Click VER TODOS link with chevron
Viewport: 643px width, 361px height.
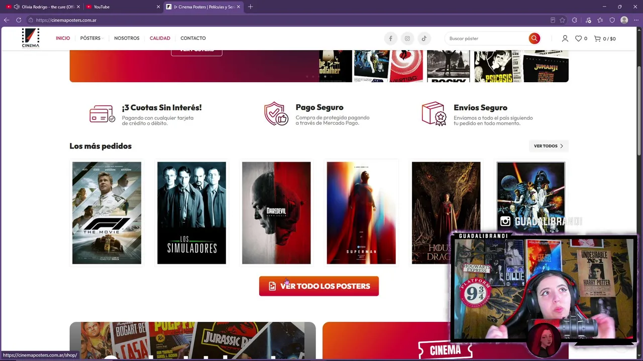tap(549, 146)
